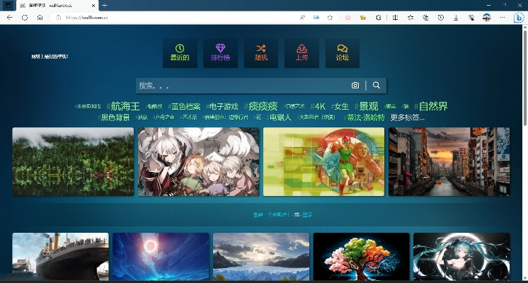Click the browser refresh button
This screenshot has width=528, height=283.
(x=25, y=17)
